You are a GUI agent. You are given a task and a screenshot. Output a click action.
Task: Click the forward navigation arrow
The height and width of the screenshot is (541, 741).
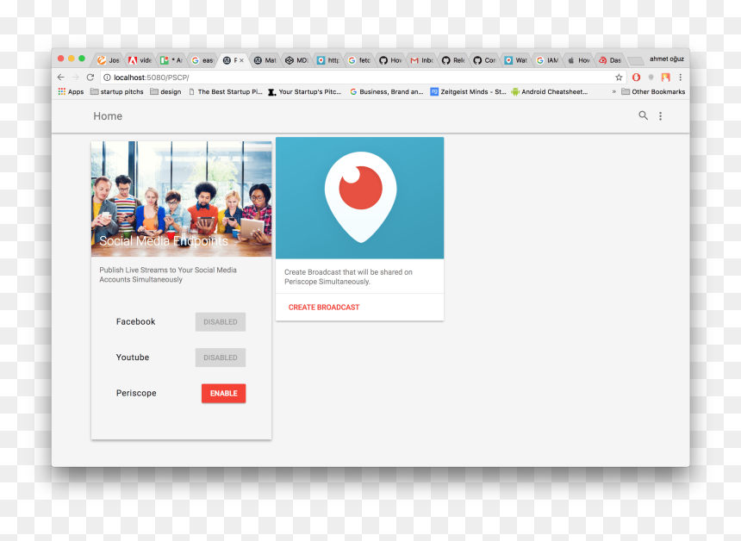point(76,77)
